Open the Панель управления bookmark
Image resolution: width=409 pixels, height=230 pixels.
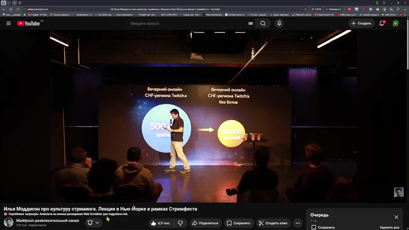pyautogui.click(x=60, y=15)
